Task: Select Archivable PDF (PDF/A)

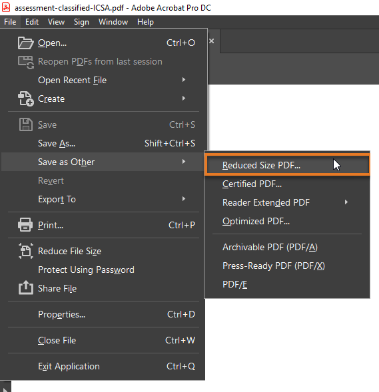Action: 287,247
